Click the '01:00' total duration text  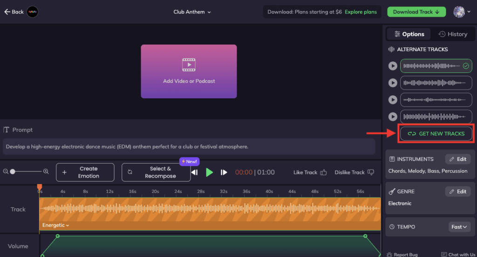click(x=266, y=172)
